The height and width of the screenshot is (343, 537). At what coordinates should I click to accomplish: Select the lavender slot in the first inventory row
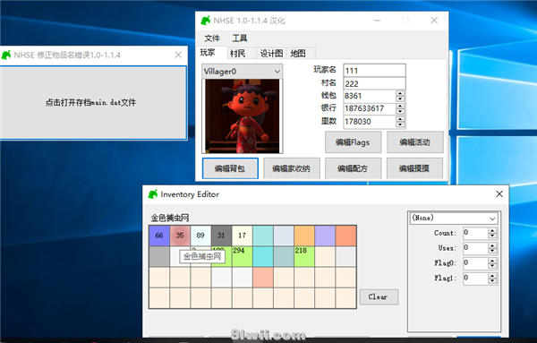tap(325, 236)
